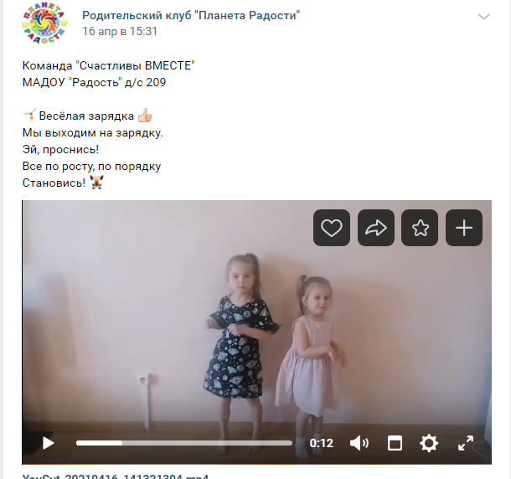The height and width of the screenshot is (479, 511).
Task: Click the video frame with two girls
Action: pyautogui.click(x=257, y=332)
